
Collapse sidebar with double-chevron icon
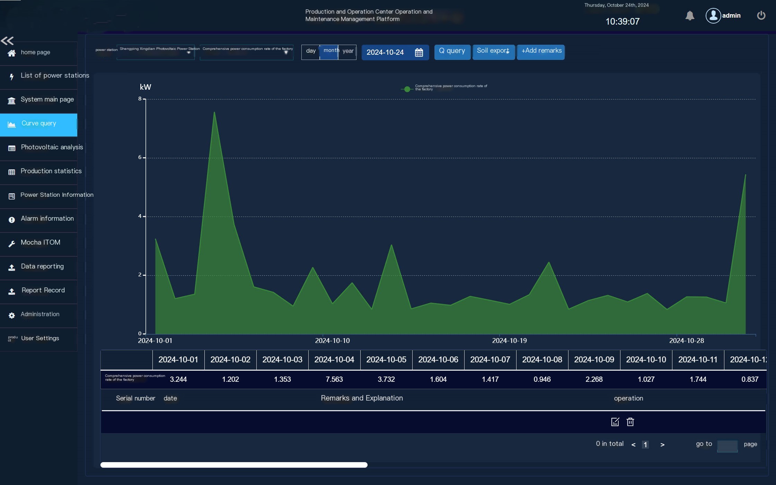click(7, 41)
